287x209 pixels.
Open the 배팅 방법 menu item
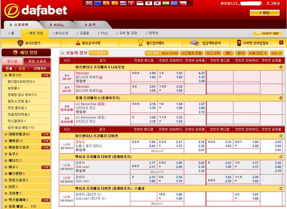point(35,33)
